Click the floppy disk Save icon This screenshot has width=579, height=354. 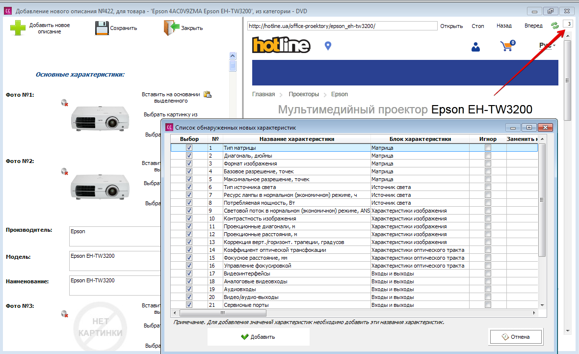coord(102,28)
